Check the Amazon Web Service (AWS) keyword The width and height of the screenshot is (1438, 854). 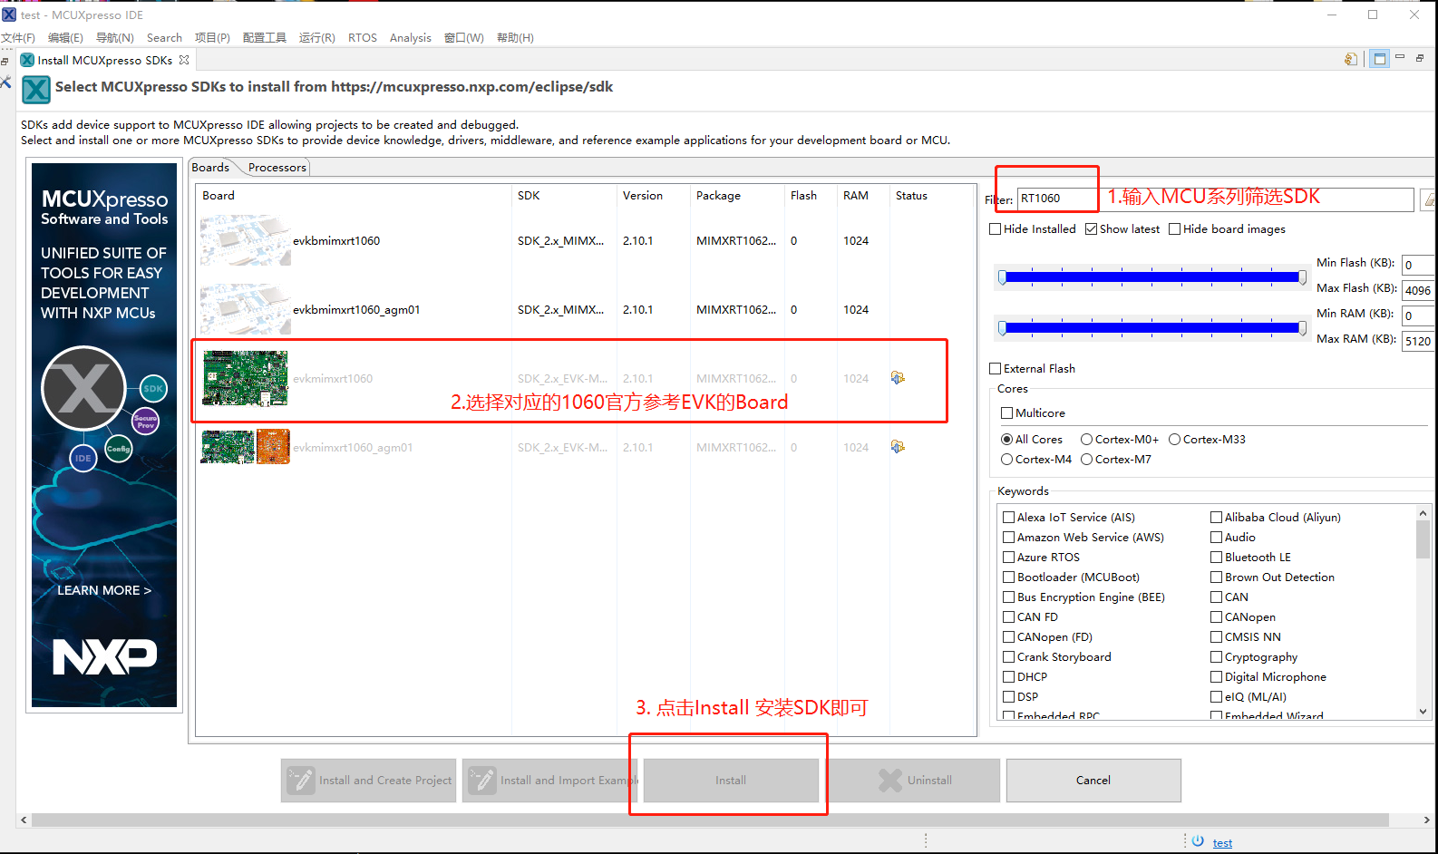point(1009,538)
